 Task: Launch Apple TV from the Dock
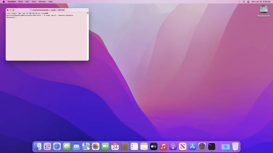coord(154,146)
